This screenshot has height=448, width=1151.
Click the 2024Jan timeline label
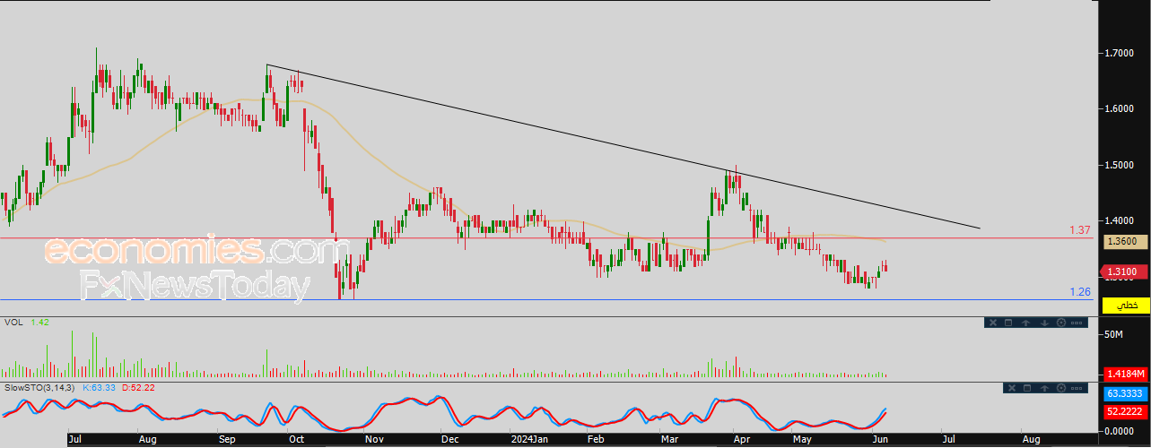528,440
